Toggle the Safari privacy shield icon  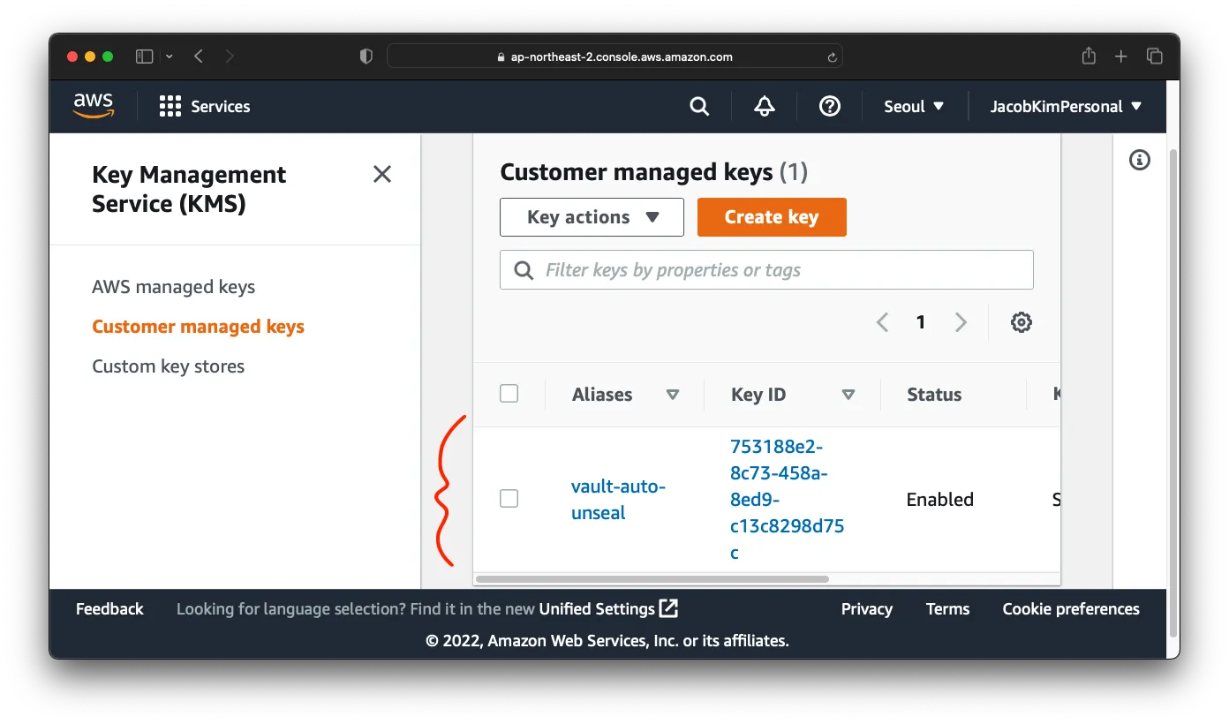tap(365, 56)
